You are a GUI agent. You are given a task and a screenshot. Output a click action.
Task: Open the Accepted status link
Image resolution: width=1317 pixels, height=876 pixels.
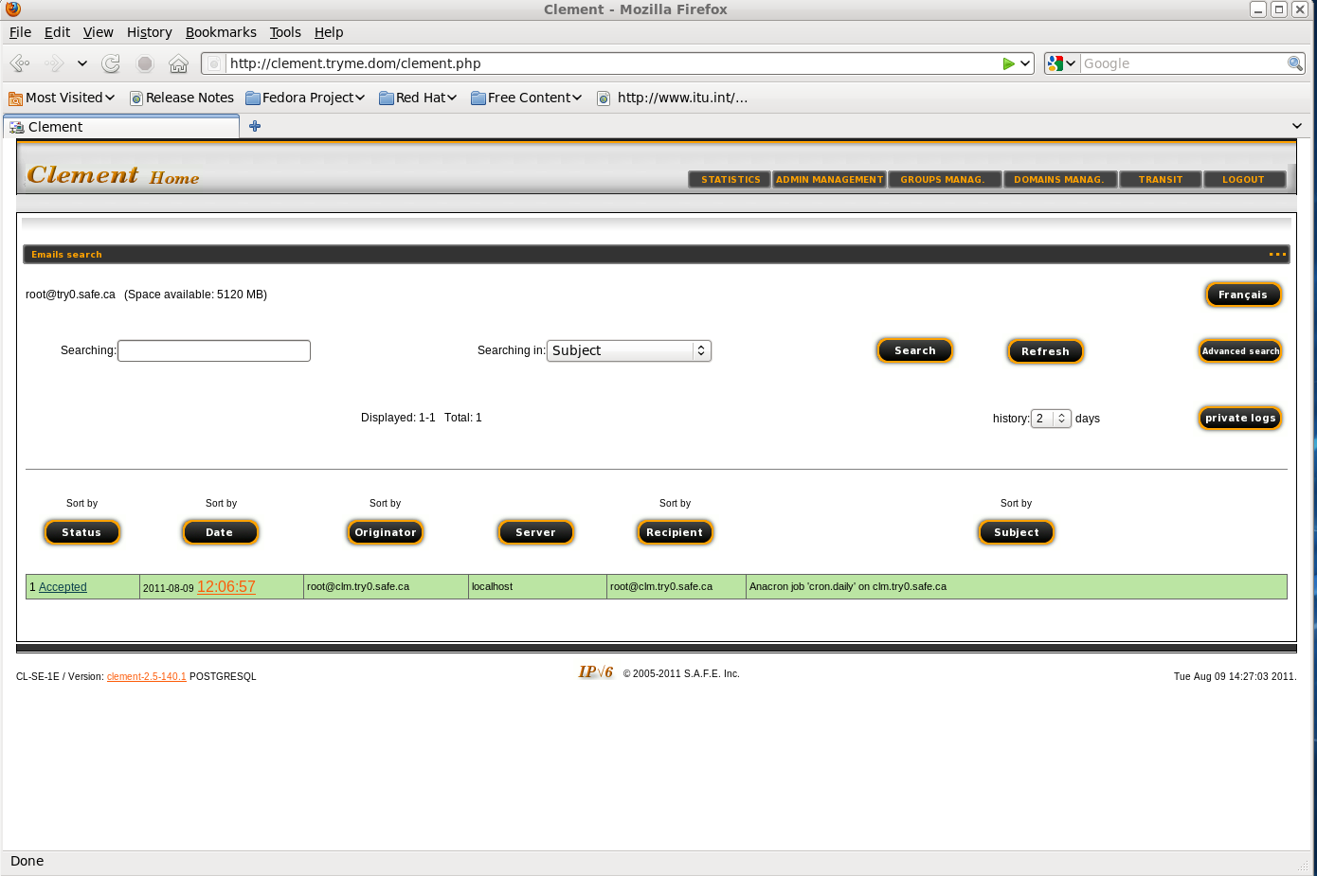click(63, 587)
